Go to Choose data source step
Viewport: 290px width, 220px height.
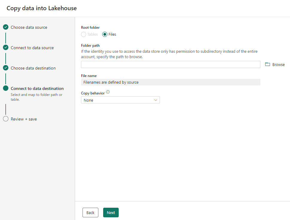(29, 28)
